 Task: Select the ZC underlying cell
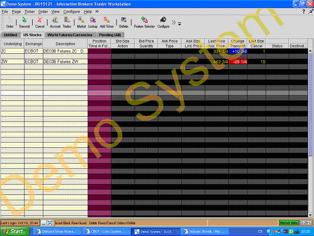coord(12,51)
